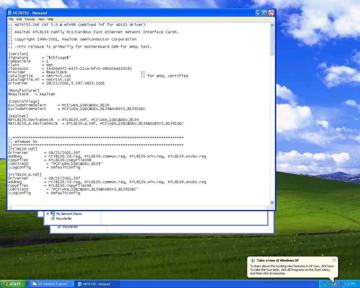360x288 pixels.
Task: Click the [Realtek] section header
Action: click(18, 116)
